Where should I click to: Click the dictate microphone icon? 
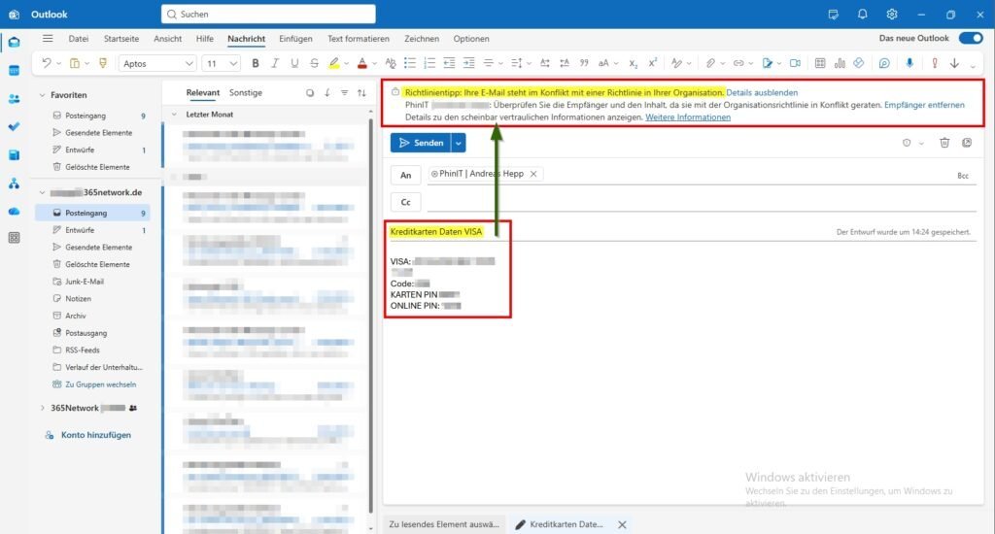coord(909,63)
